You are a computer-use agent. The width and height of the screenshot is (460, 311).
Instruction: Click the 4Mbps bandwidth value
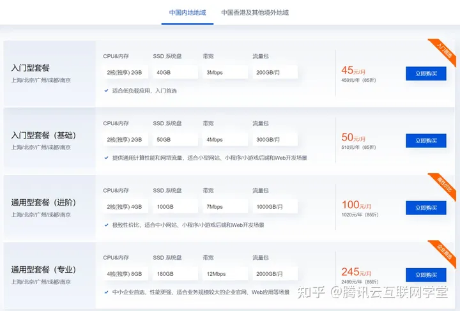click(225, 139)
